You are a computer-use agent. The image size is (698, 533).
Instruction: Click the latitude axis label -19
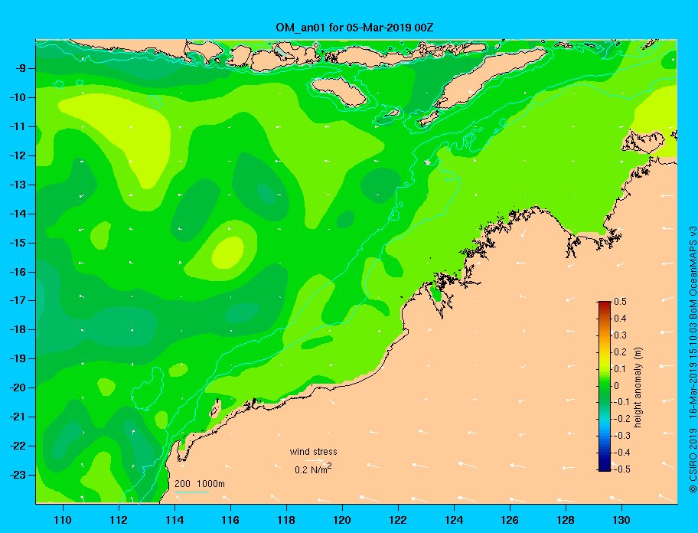18,358
